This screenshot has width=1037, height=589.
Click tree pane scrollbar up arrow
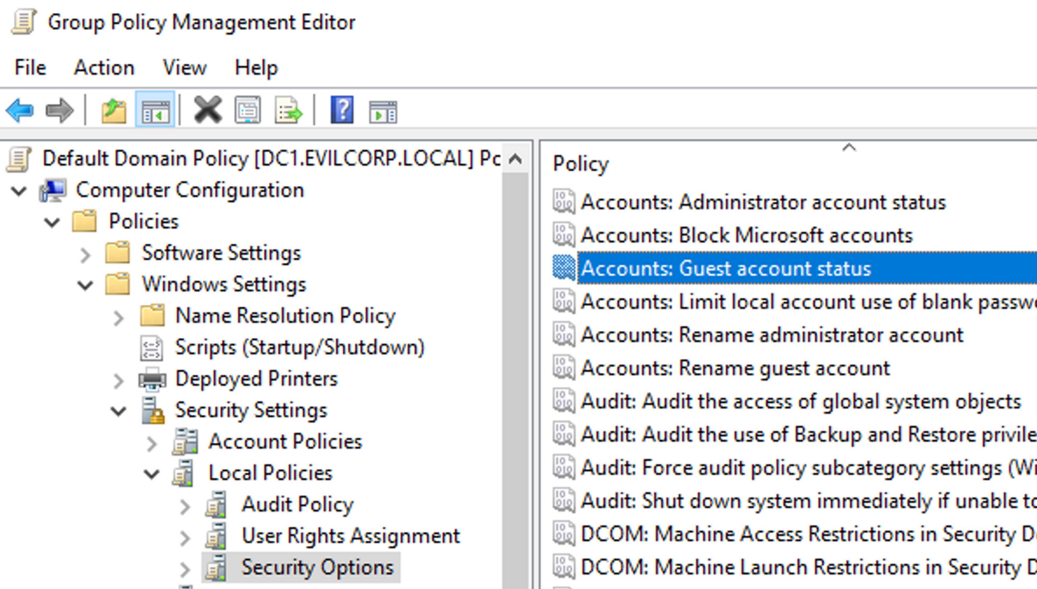pos(515,159)
